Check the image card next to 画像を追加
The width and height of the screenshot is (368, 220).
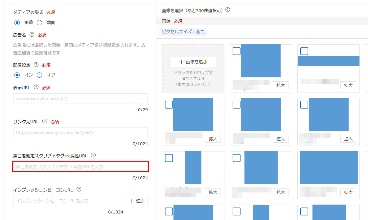click(237, 51)
